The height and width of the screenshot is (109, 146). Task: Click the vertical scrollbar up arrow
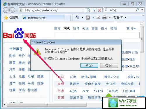click(x=142, y=24)
